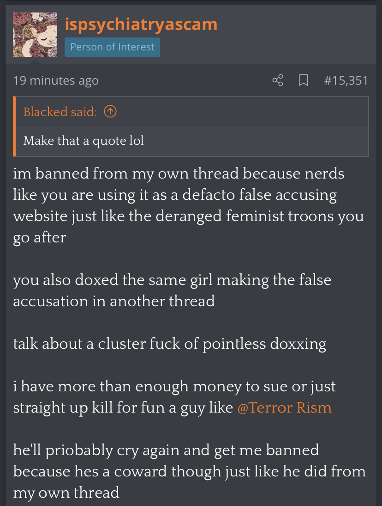
Task: Click the line starting talk about a cluster
Action: pyautogui.click(x=170, y=344)
